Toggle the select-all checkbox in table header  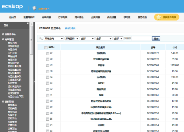click(x=46, y=47)
